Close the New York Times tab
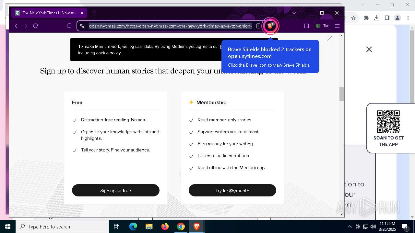 coord(82,13)
